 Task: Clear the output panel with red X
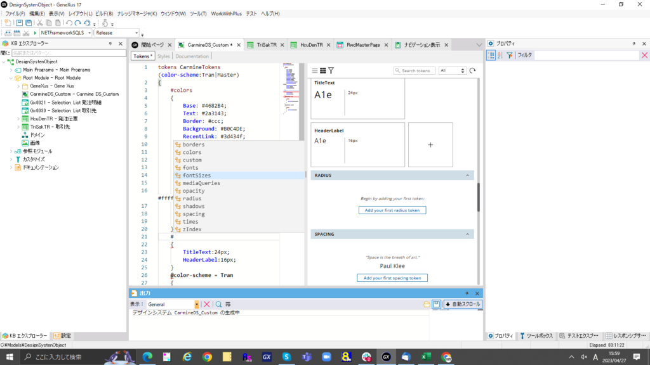pyautogui.click(x=206, y=304)
